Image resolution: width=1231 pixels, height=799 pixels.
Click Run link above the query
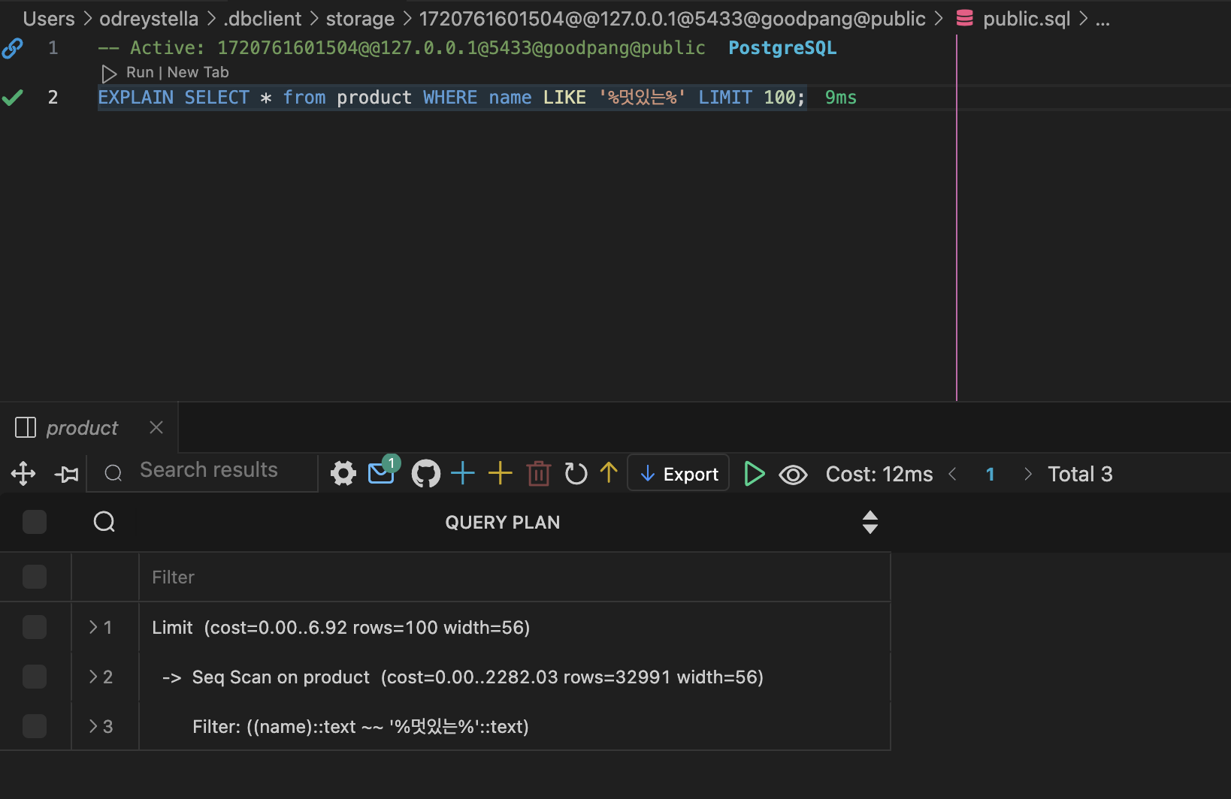click(140, 72)
